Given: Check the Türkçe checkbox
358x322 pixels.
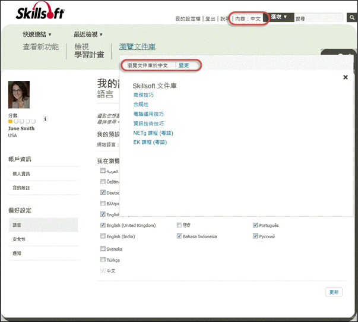Looking at the screenshot, I should click(103, 260).
